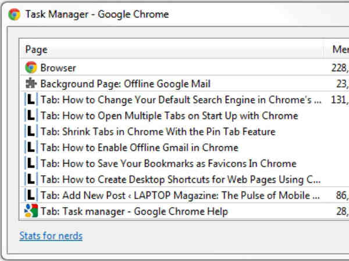
Task: Click Chrome logo in the title bar
Action: pos(15,14)
